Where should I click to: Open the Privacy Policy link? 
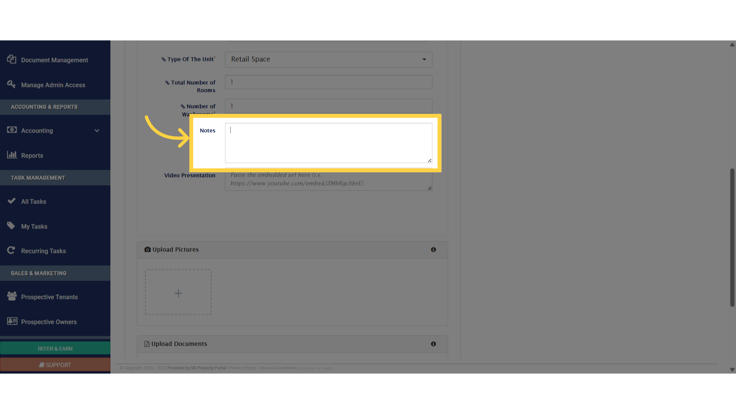[242, 368]
